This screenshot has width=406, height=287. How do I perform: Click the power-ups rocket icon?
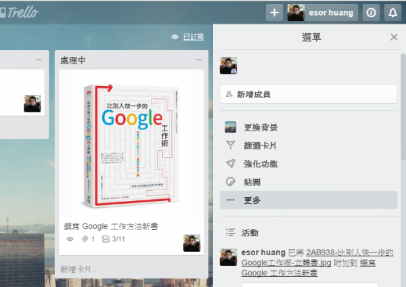click(231, 163)
